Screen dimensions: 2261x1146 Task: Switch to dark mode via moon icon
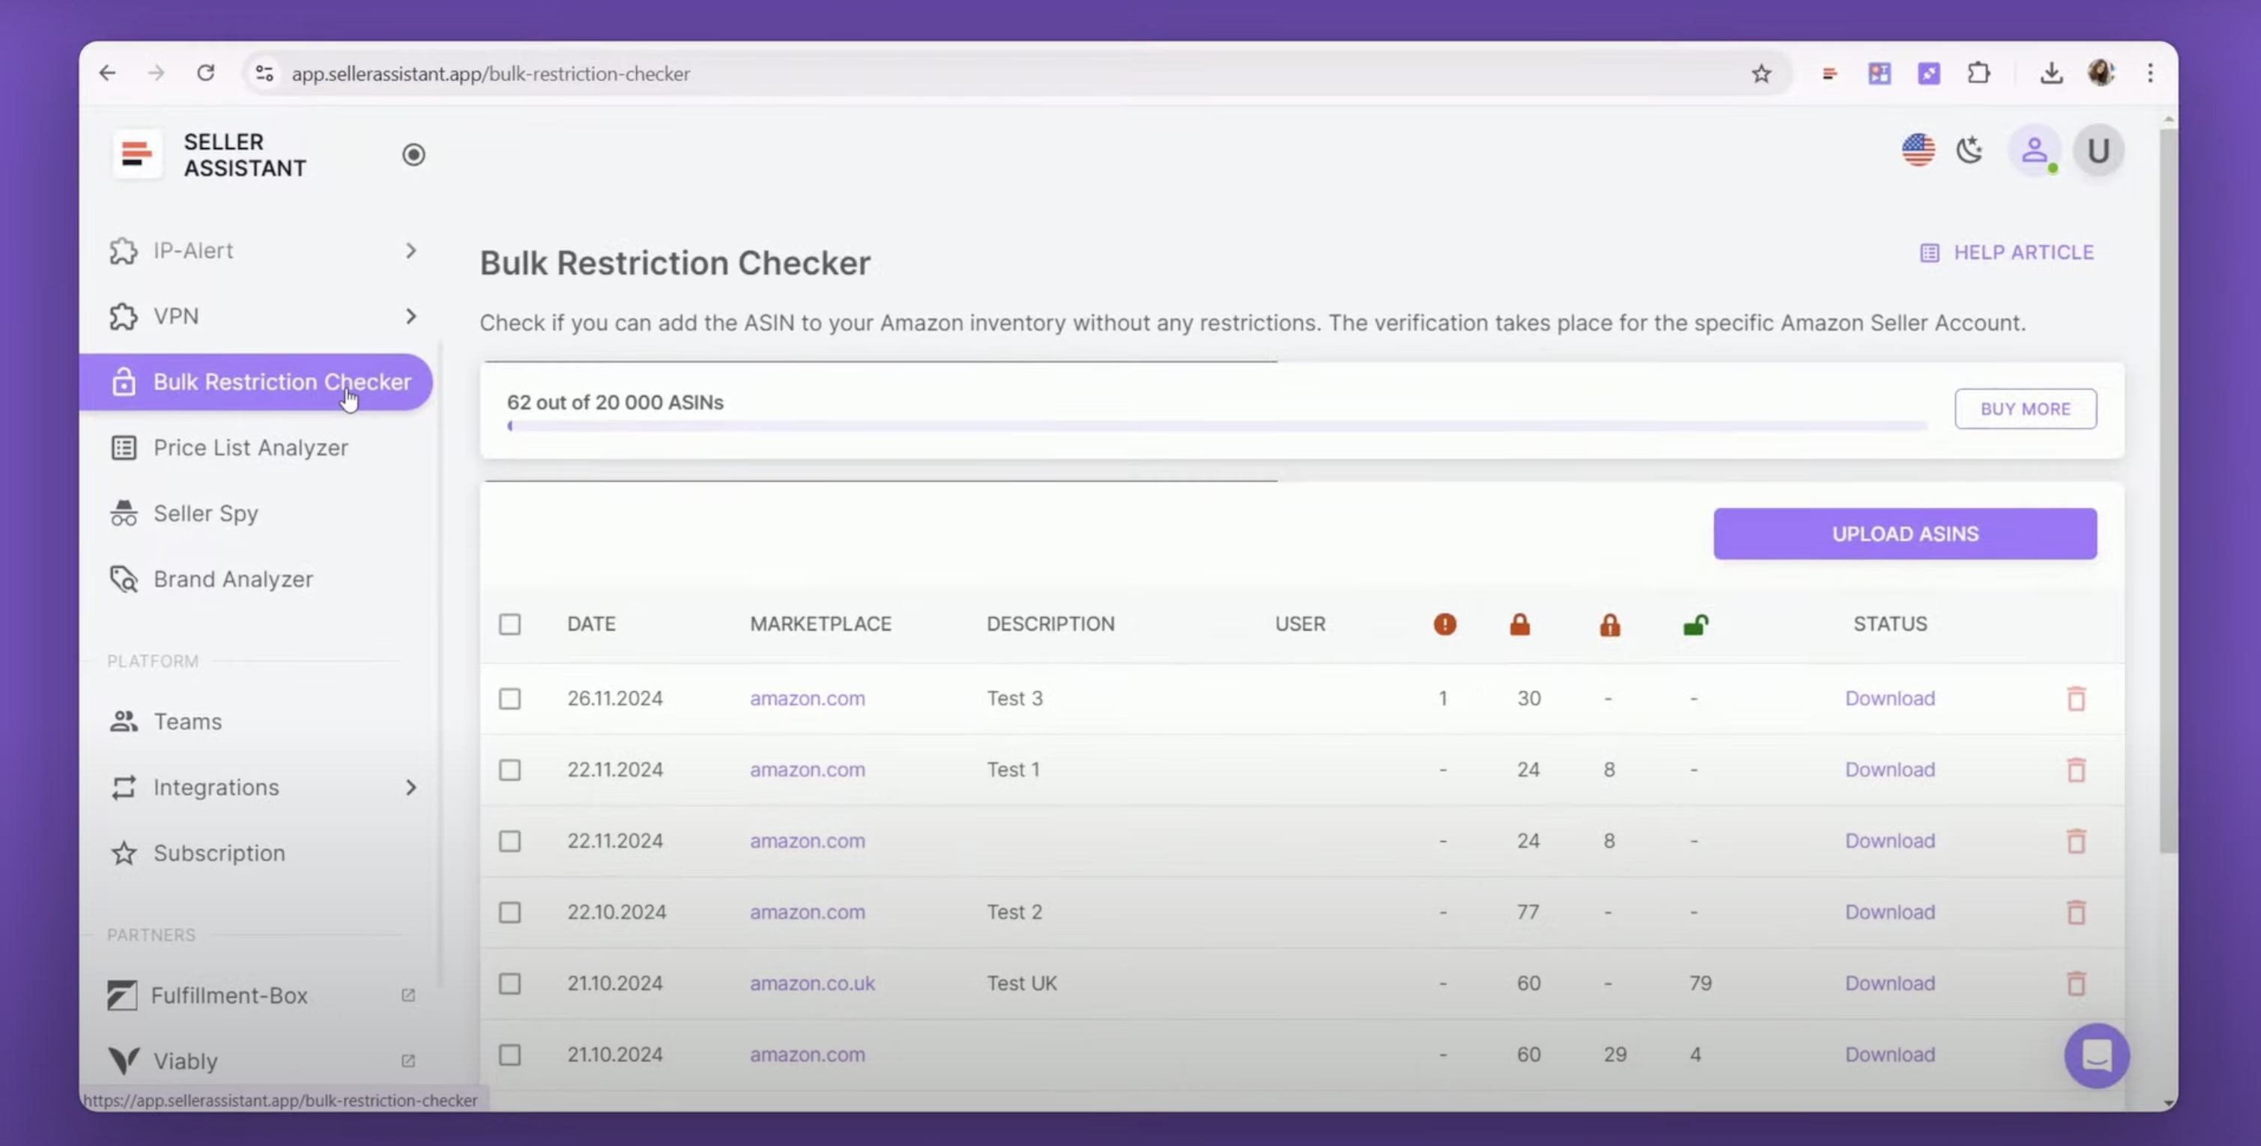coord(1970,150)
